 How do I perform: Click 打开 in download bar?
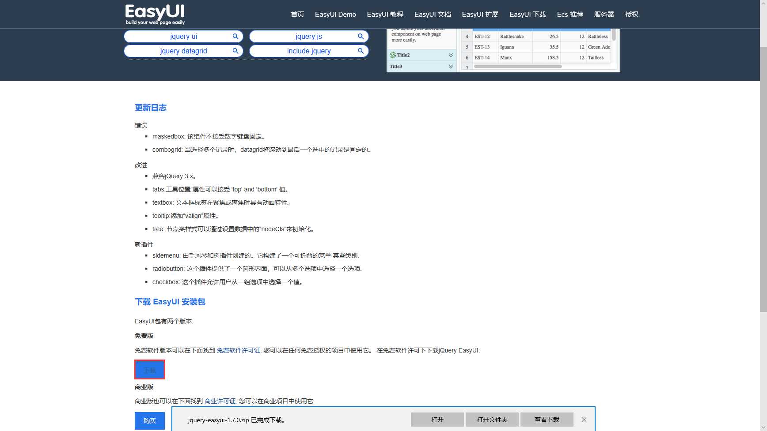(x=437, y=420)
